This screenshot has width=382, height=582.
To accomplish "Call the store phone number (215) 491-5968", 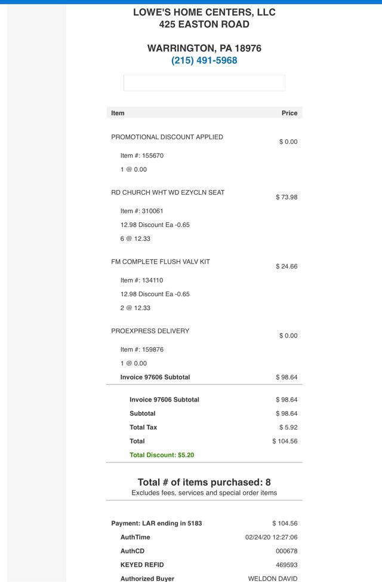I will coord(204,60).
